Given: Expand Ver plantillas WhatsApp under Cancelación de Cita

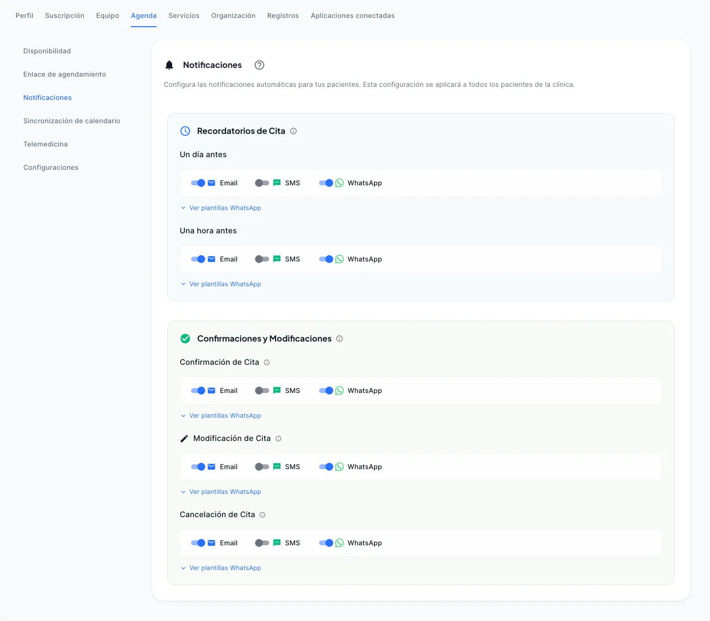Looking at the screenshot, I should [221, 568].
